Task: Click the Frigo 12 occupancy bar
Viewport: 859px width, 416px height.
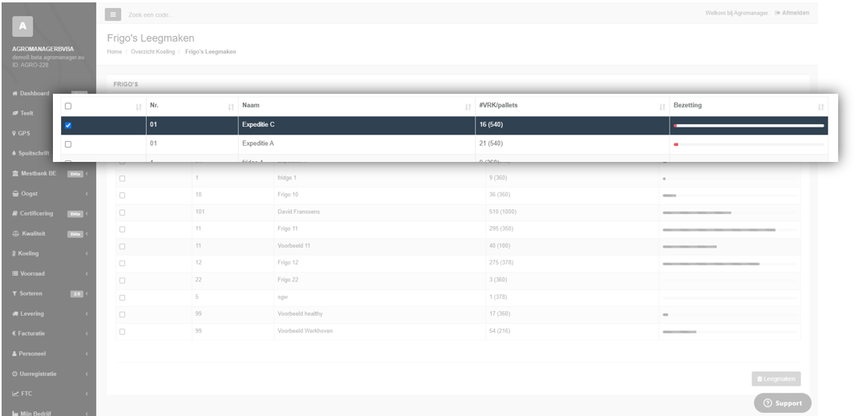Action: point(730,264)
